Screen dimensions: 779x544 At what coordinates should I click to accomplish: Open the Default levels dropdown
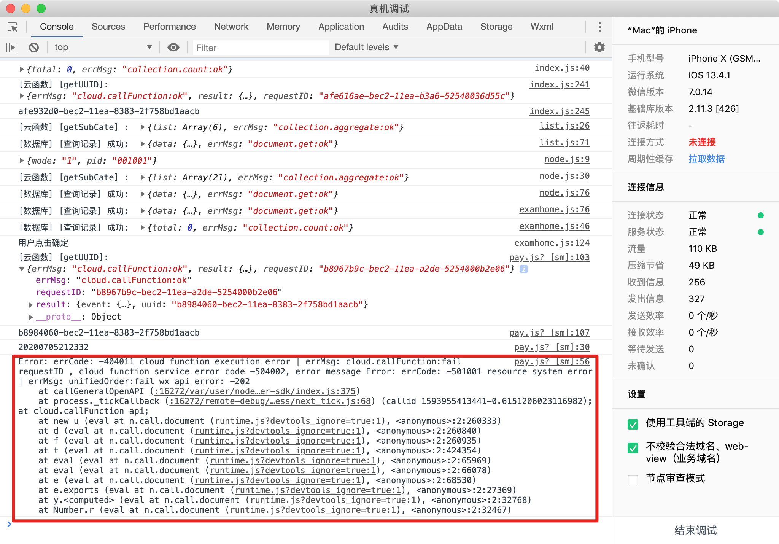pos(366,48)
